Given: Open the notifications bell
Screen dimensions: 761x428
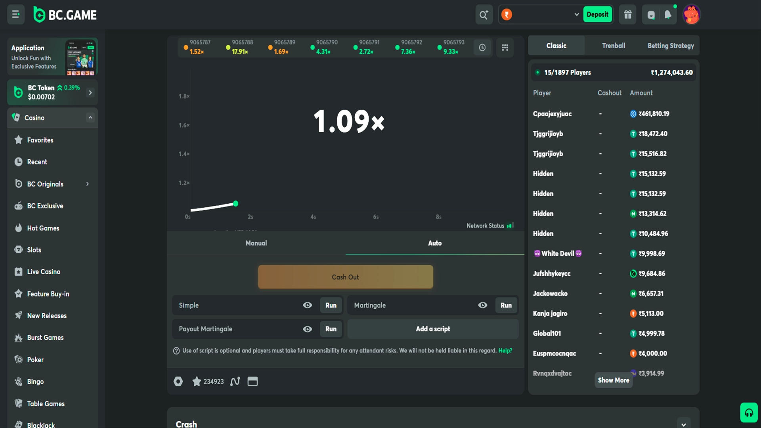Looking at the screenshot, I should coord(667,14).
